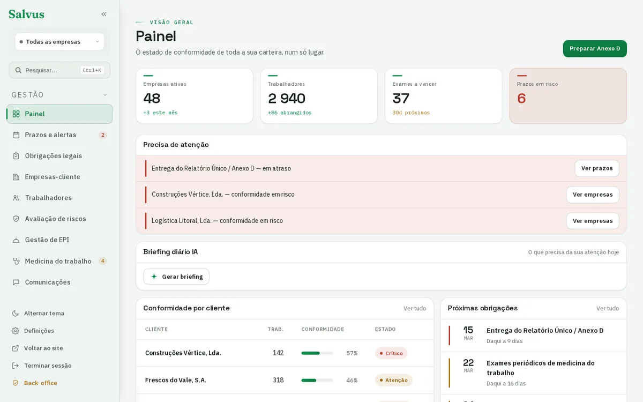Collapse the GESTÃO section chevron
The image size is (643, 402).
[105, 95]
